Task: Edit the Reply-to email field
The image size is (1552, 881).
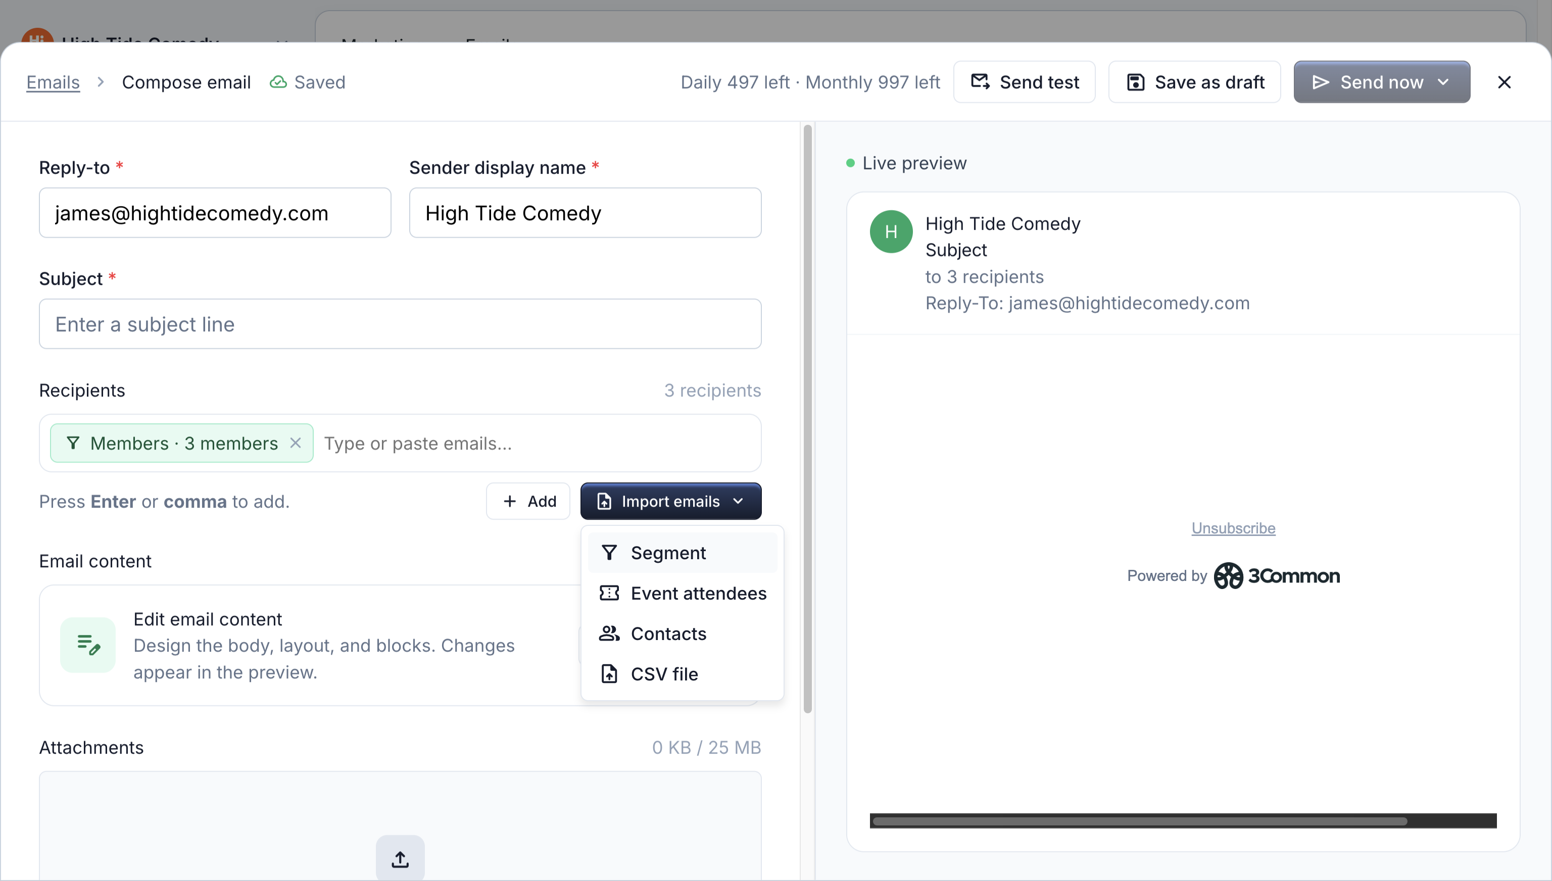Action: click(x=215, y=213)
